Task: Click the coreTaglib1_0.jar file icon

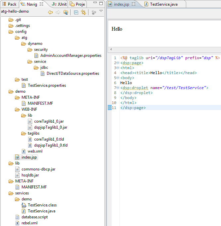Action: pyautogui.click(x=30, y=122)
